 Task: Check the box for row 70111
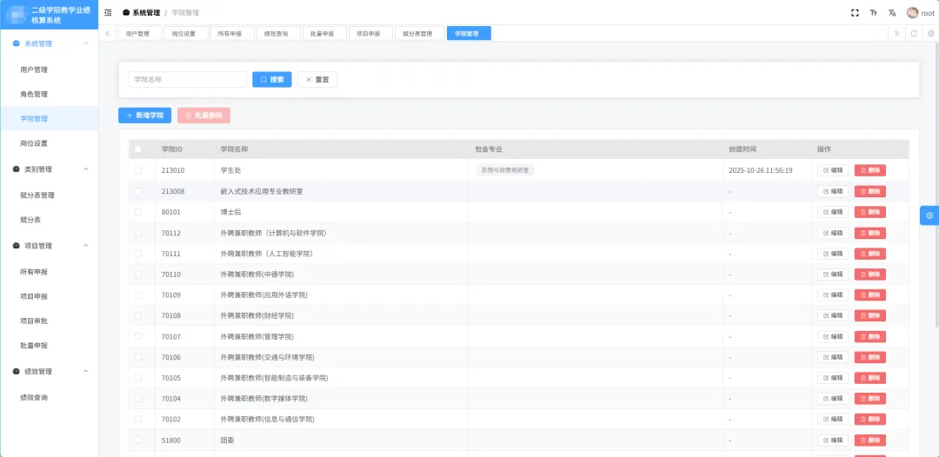pyautogui.click(x=138, y=254)
